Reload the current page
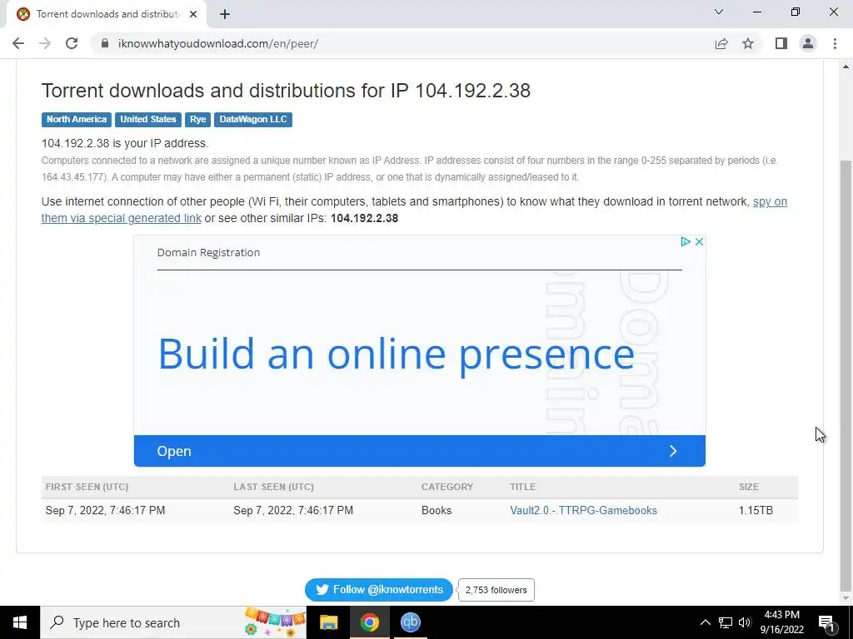 (x=72, y=43)
